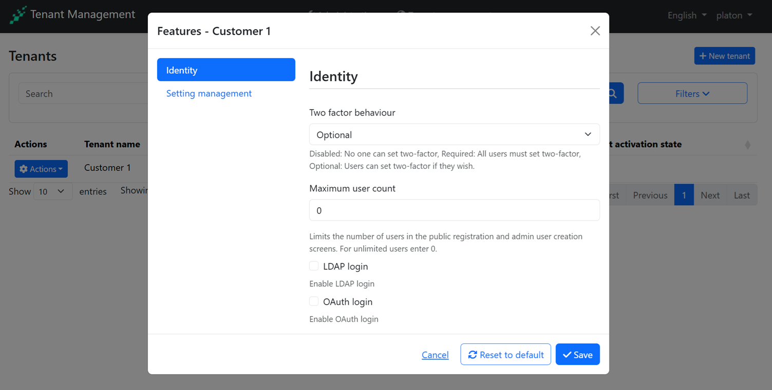This screenshot has width=772, height=390.
Task: Click the New tenant button
Action: pyautogui.click(x=724, y=56)
